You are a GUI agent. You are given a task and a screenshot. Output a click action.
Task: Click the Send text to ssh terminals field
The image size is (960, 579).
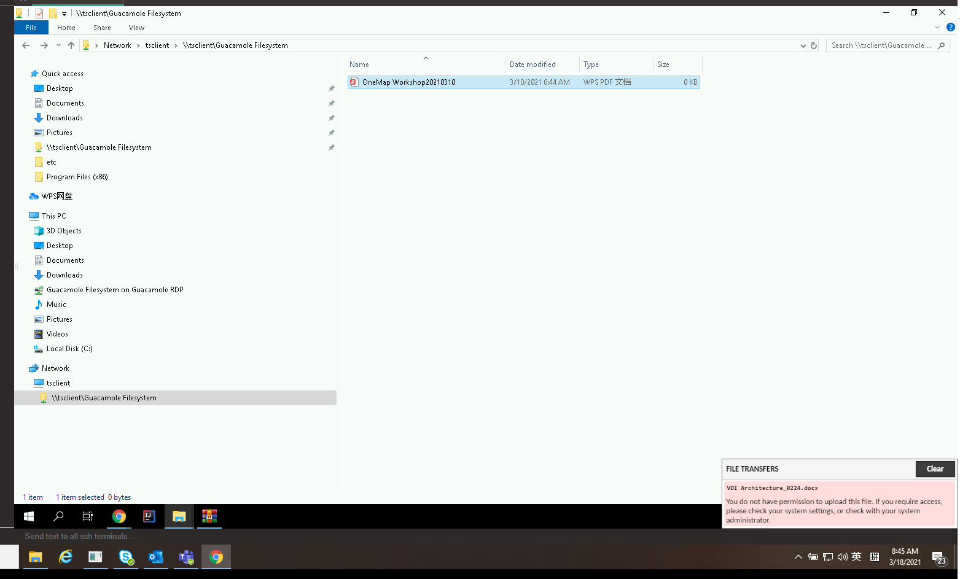pyautogui.click(x=80, y=537)
